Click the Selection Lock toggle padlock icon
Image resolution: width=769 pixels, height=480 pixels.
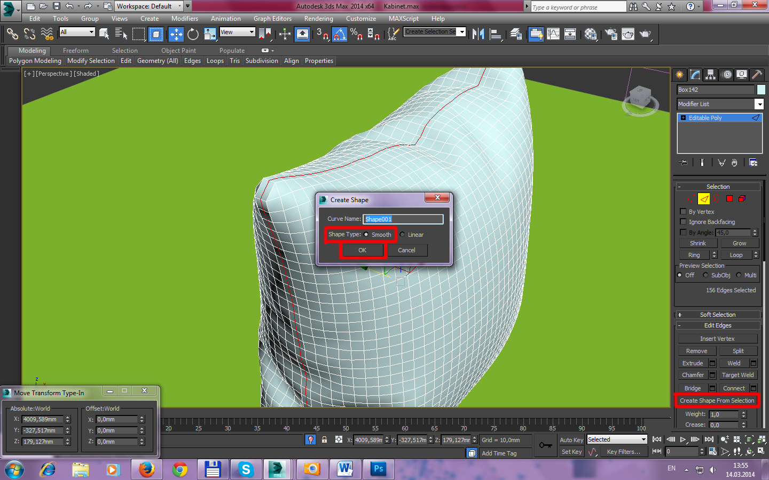[x=324, y=440]
